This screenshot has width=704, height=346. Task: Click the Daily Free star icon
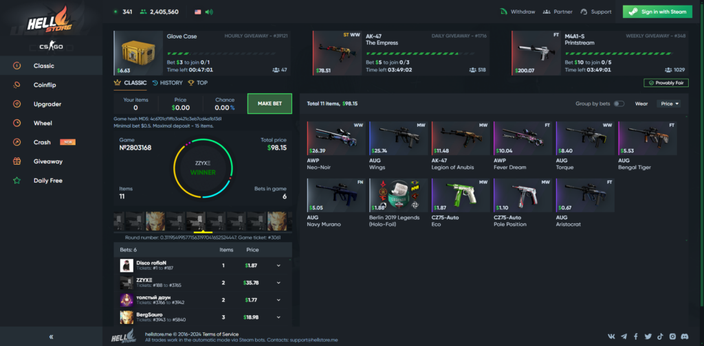(x=16, y=181)
